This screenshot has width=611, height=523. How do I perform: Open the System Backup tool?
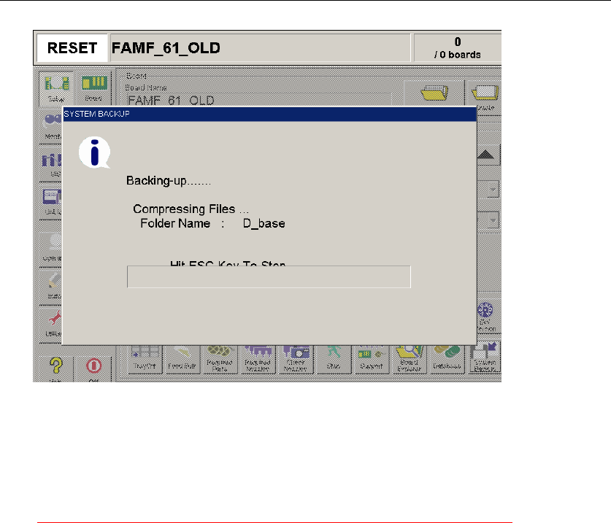485,357
